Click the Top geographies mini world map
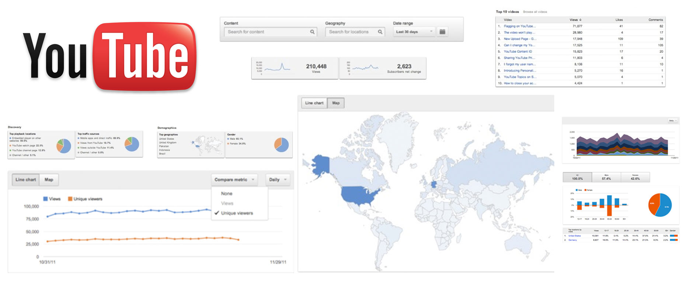 (x=206, y=145)
